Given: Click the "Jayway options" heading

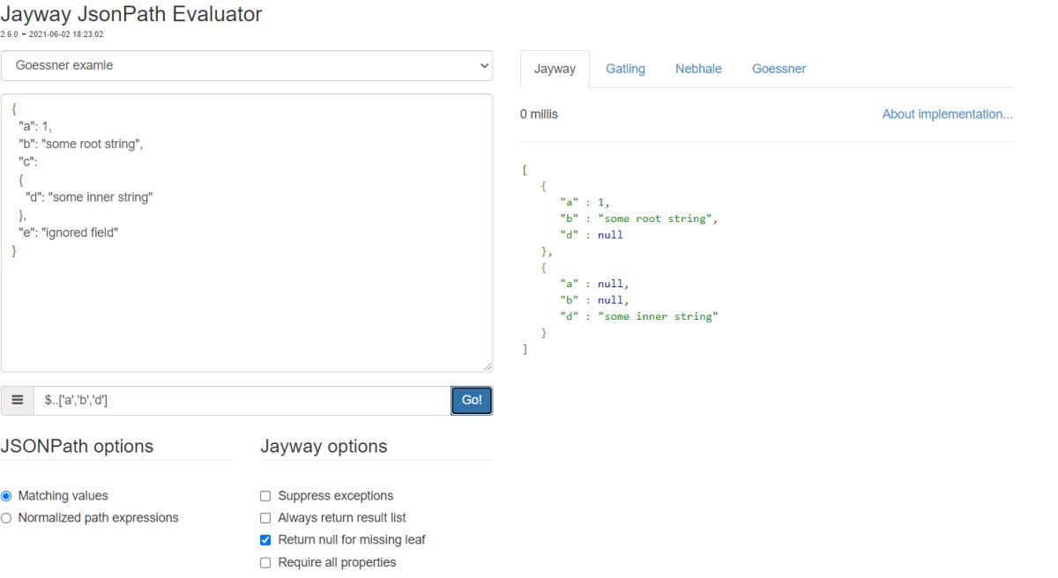Looking at the screenshot, I should [324, 447].
